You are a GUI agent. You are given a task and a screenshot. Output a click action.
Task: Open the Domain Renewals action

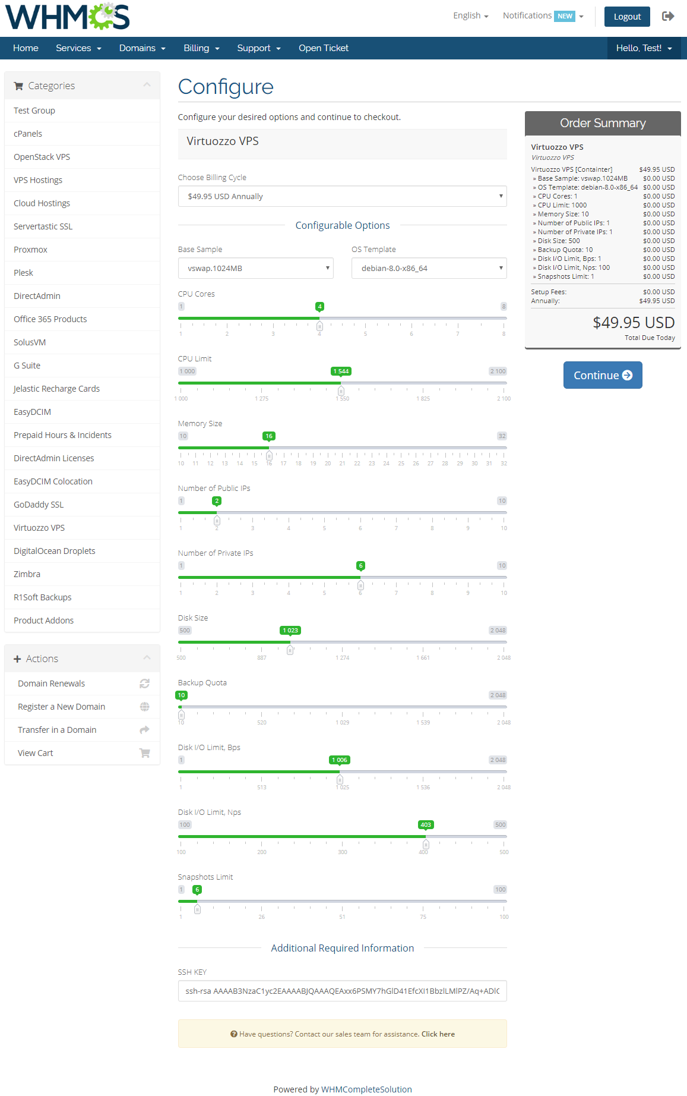[82, 684]
